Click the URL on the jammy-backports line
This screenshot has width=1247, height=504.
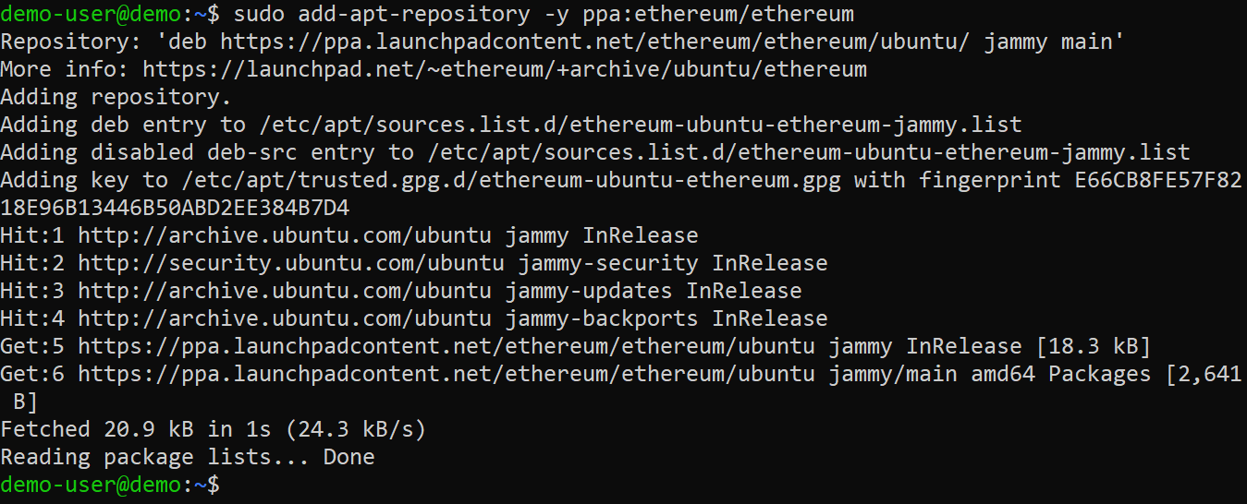point(285,318)
